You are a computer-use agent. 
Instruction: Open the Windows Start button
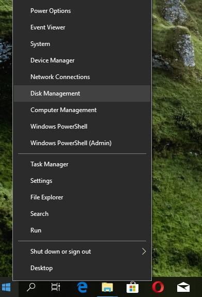click(x=6, y=287)
